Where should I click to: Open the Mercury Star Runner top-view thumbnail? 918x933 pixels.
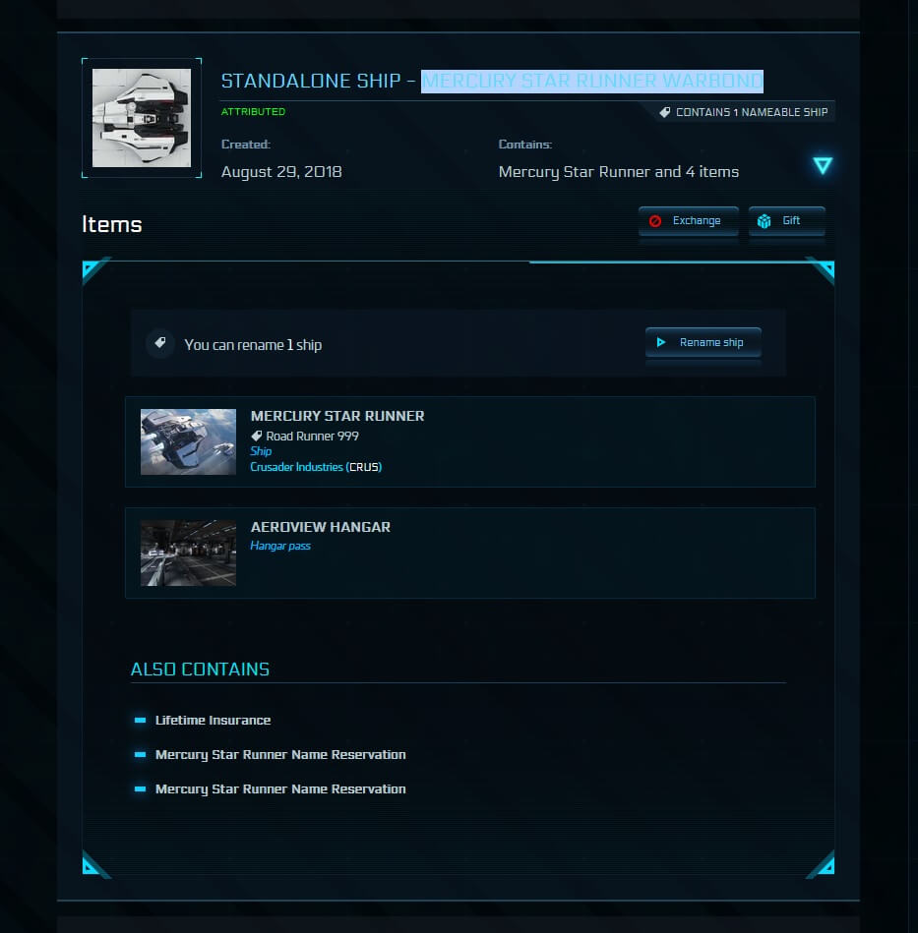click(142, 118)
